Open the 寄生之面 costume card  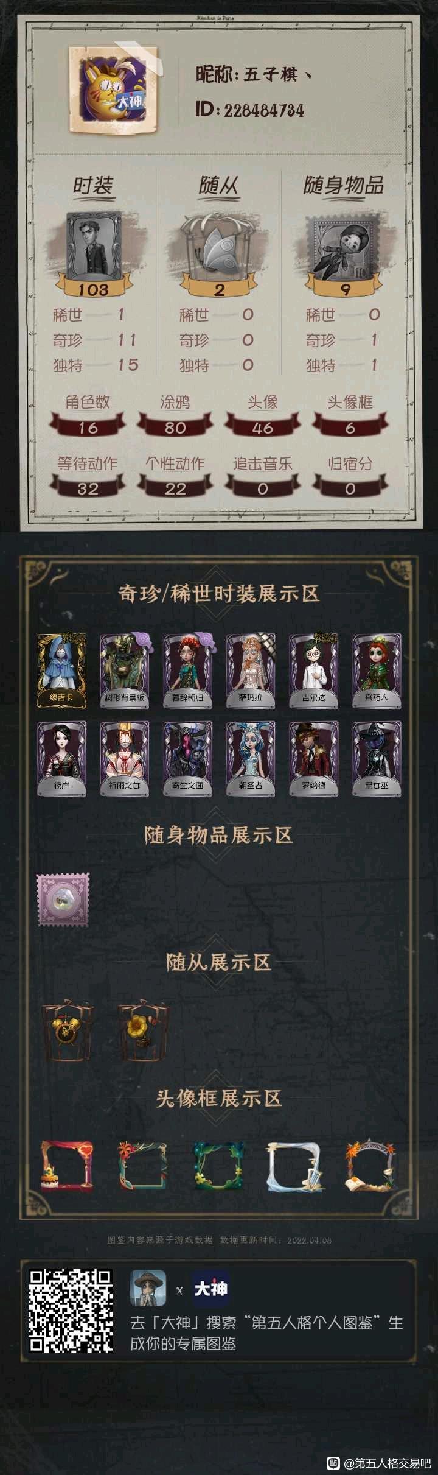pyautogui.click(x=187, y=758)
